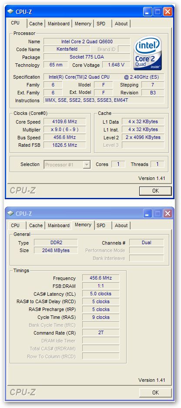Click OK in the bottom CPU-Z window
This screenshot has width=181, height=408.
(155, 392)
